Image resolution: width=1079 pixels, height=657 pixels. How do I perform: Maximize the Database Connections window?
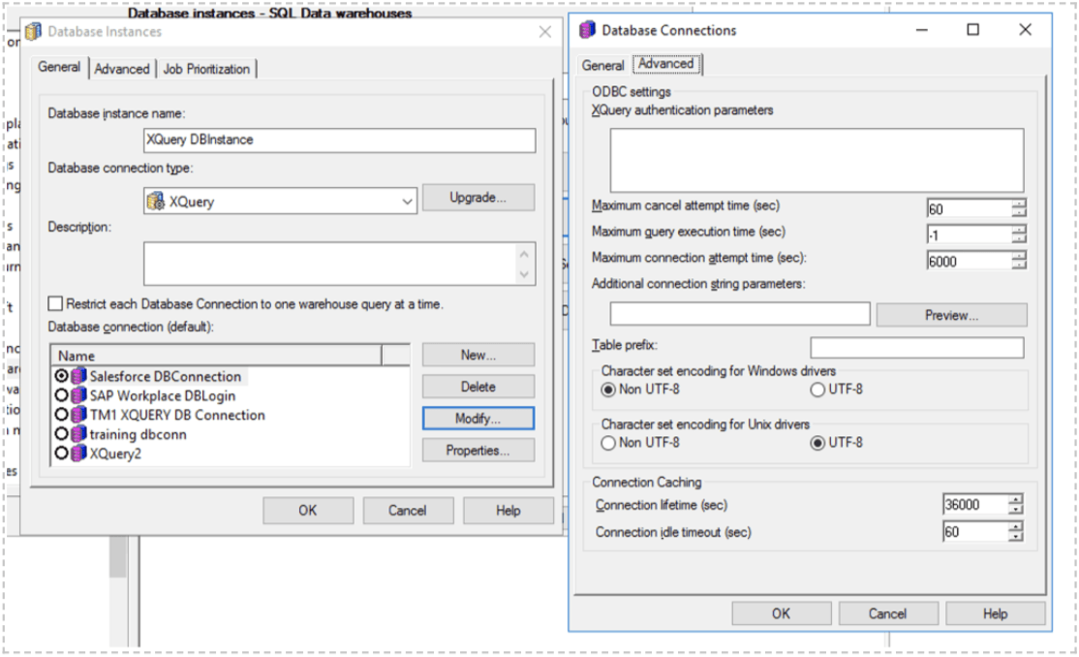[x=973, y=29]
